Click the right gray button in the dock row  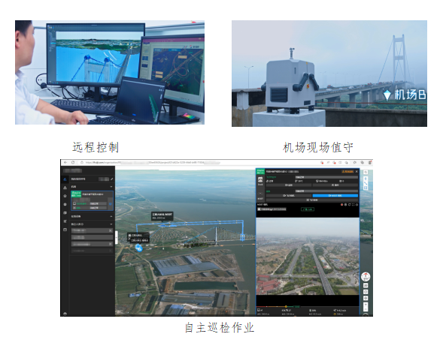[x=335, y=185]
